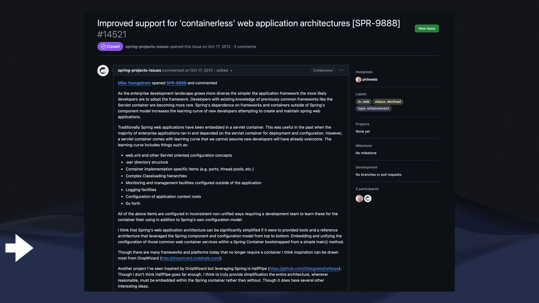Select the 'status: declined' label
The width and height of the screenshot is (539, 303).
[x=388, y=102]
